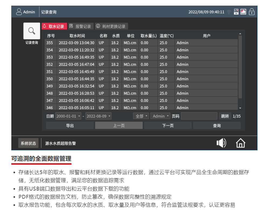Click the Admin user profile icon
This screenshot has height=214, width=268.
(x=19, y=12)
